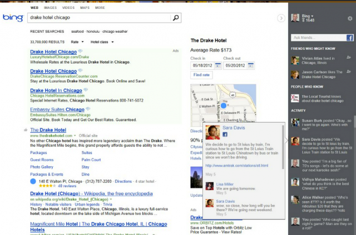Click thumbs-up icon beside The Drake Hotel result
This screenshot has width=356, height=235.
(26, 130)
